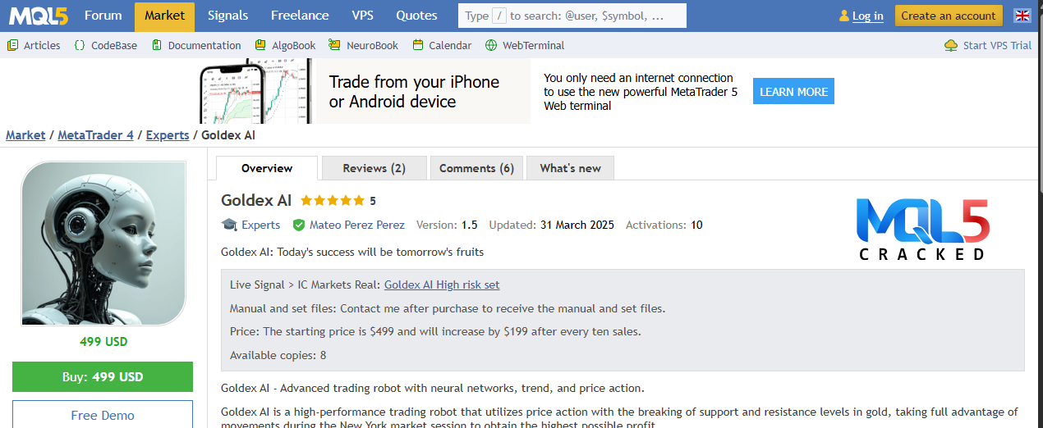The image size is (1043, 428).
Task: Click the LEARN MORE banner button
Action: 793,92
